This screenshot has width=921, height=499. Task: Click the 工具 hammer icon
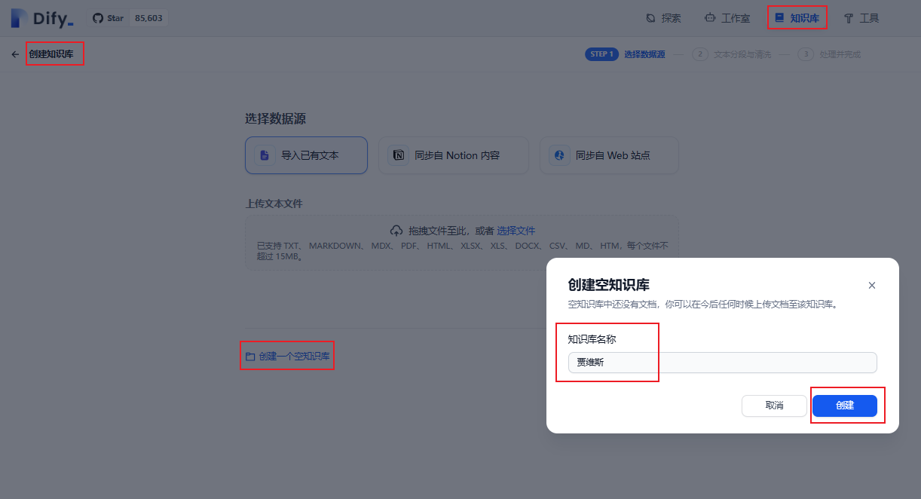849,18
